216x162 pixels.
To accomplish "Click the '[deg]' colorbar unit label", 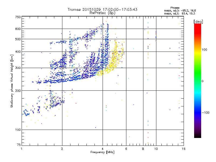I will [198, 22].
